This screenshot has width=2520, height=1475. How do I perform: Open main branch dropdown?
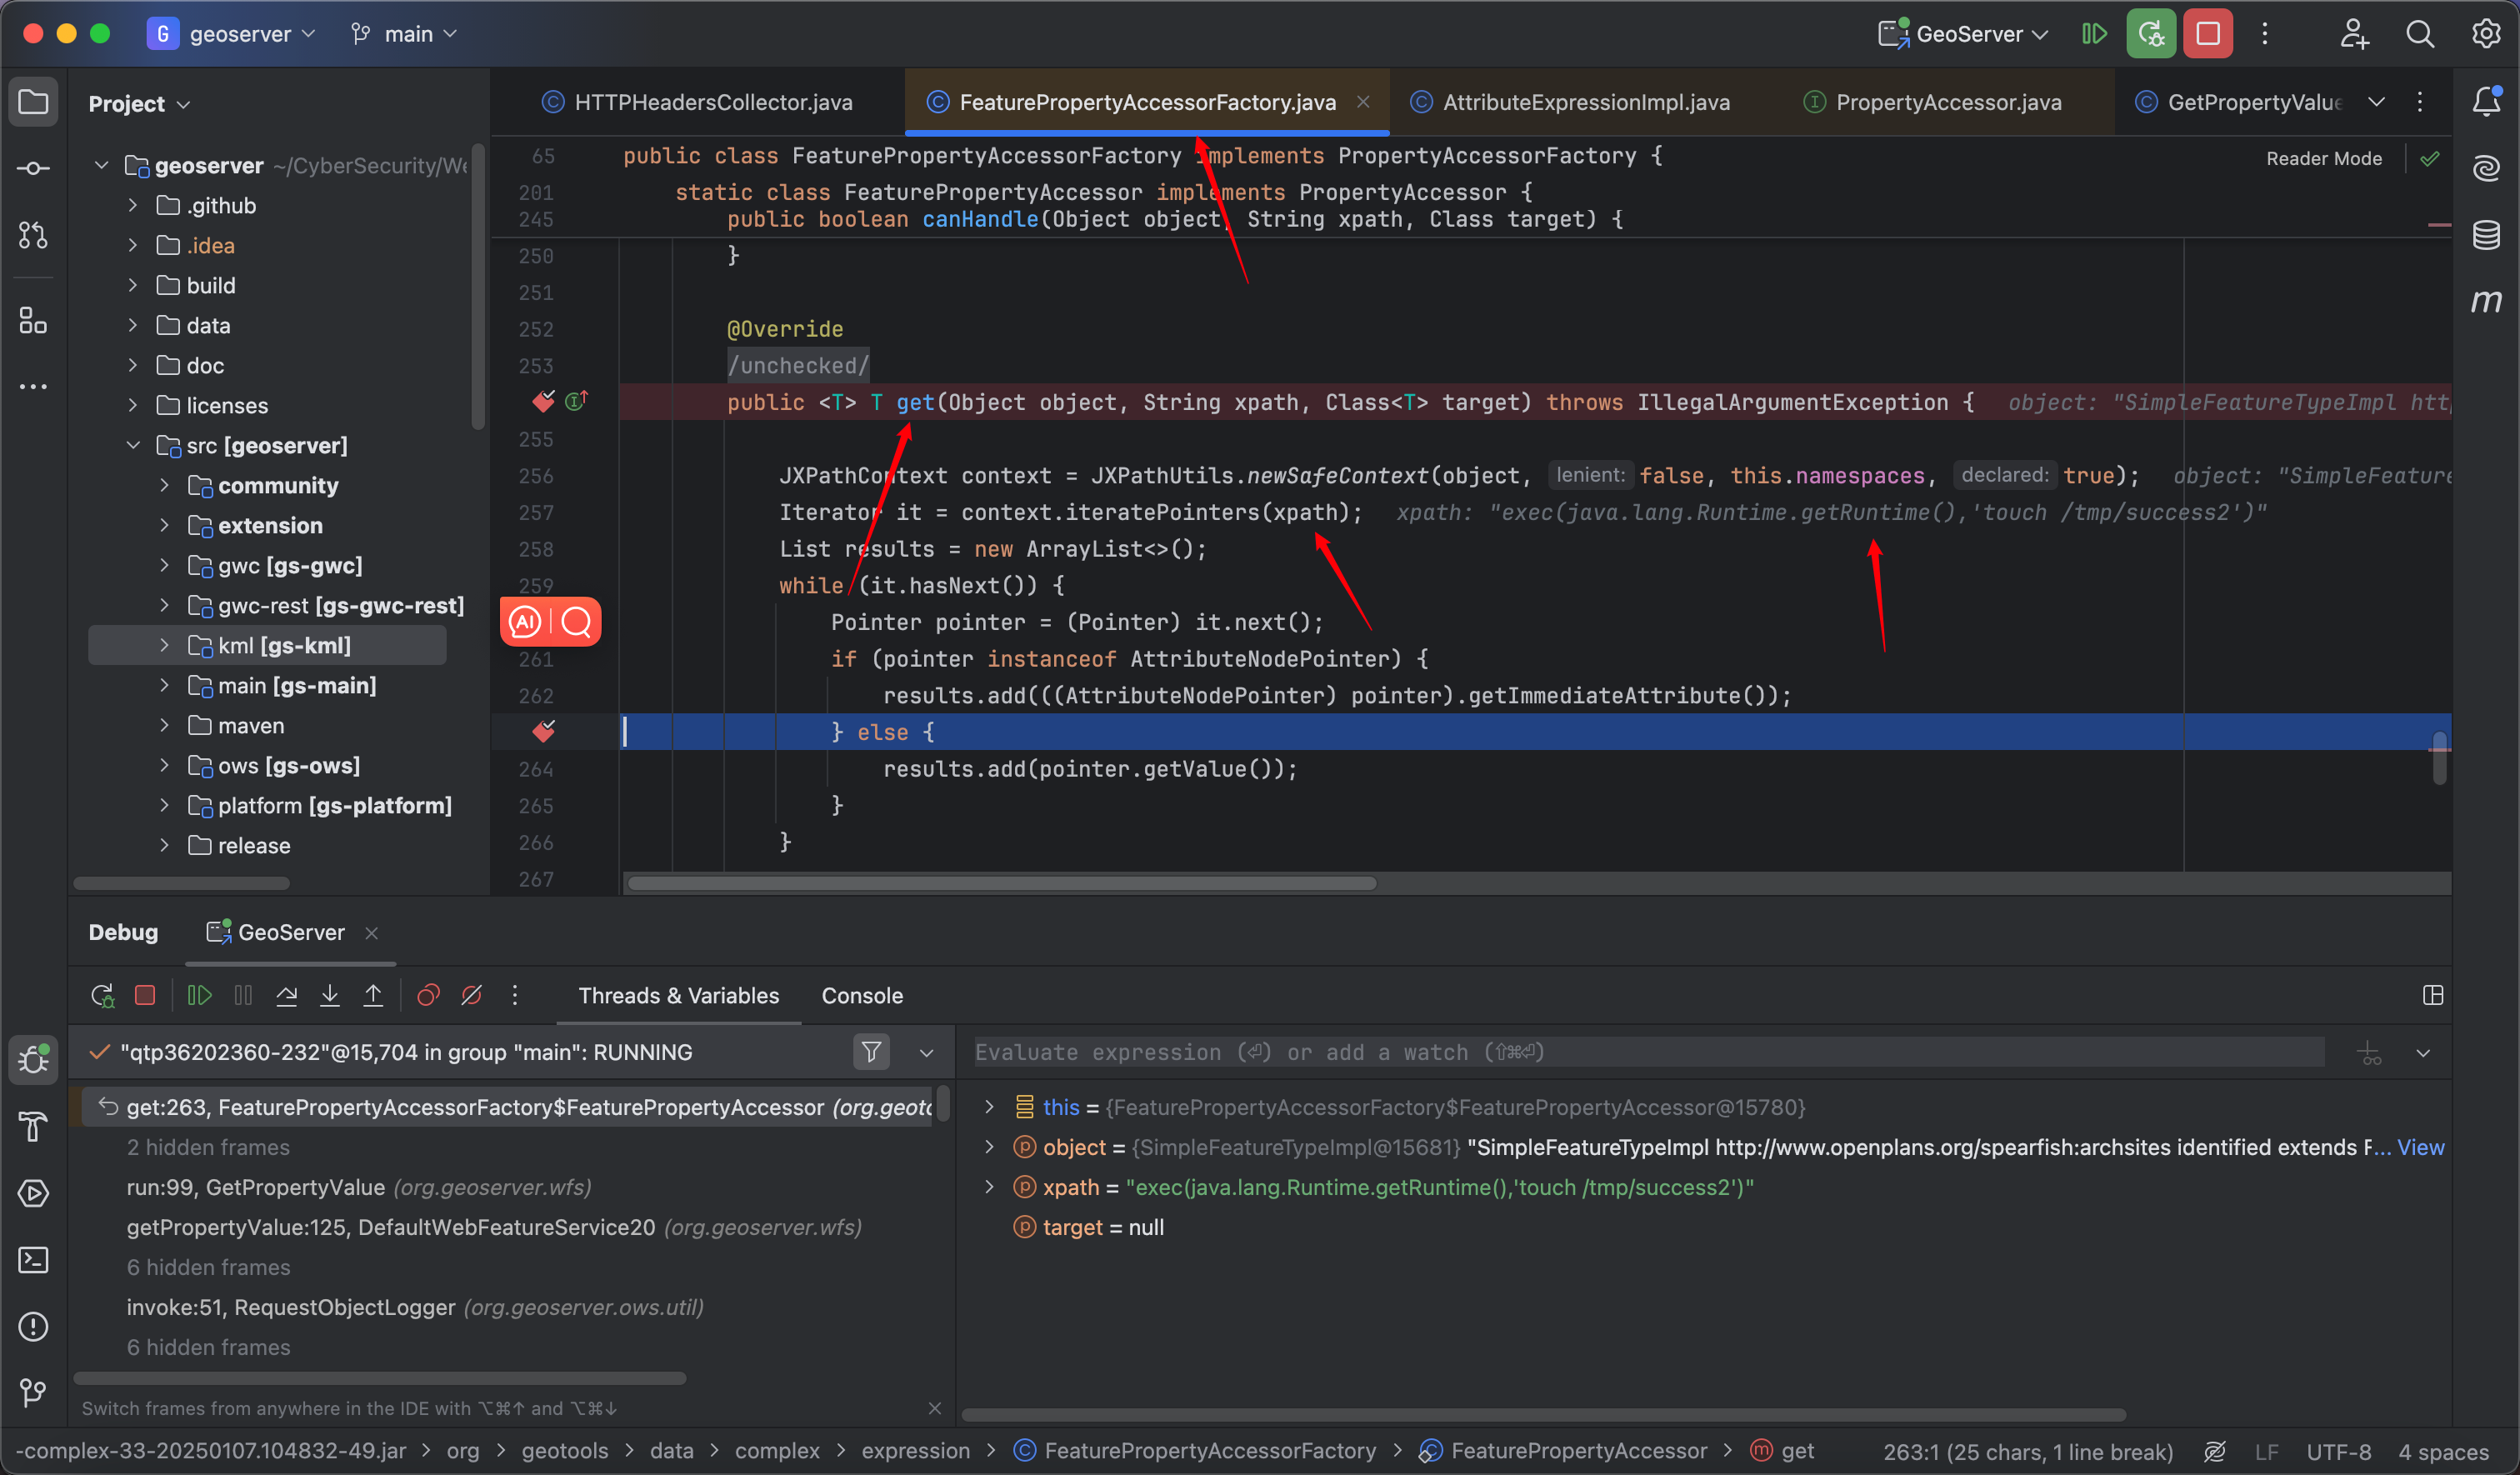[404, 34]
